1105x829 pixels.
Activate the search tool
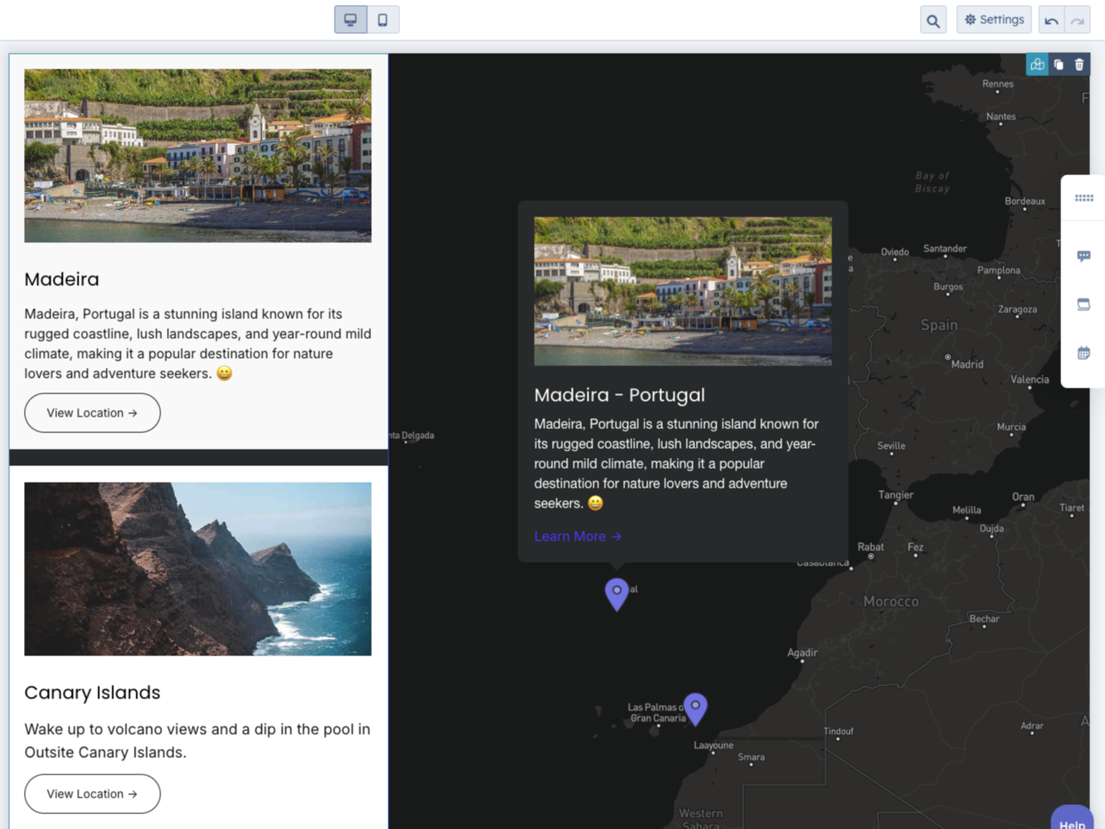click(x=932, y=19)
